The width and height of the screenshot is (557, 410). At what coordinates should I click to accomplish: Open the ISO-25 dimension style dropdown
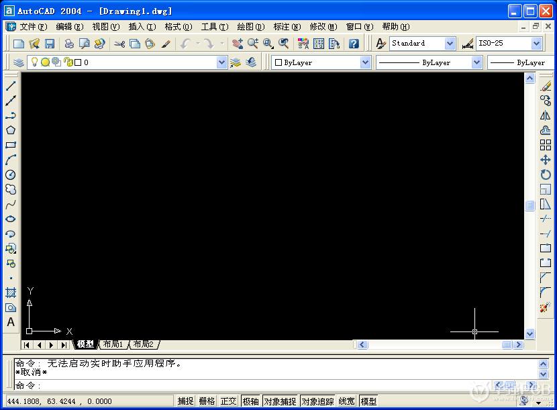click(536, 44)
